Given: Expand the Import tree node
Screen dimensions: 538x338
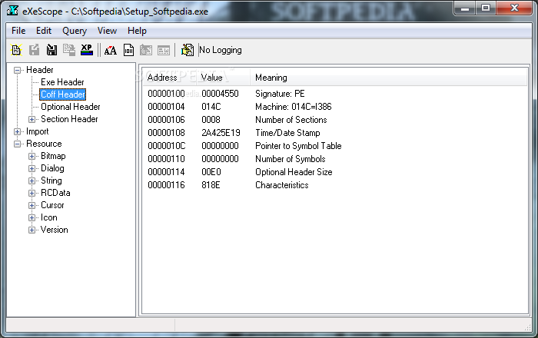Looking at the screenshot, I should tap(17, 131).
